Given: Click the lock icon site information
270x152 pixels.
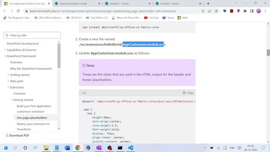Looking at the screenshot, I should click(x=26, y=11).
